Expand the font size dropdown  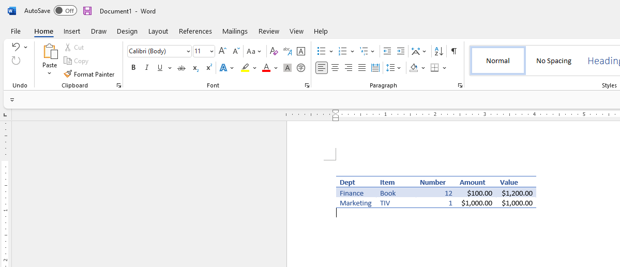(211, 51)
